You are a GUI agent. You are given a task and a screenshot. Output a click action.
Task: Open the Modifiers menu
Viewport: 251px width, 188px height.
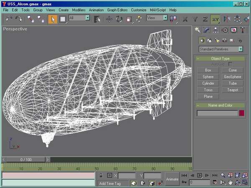[79, 9]
